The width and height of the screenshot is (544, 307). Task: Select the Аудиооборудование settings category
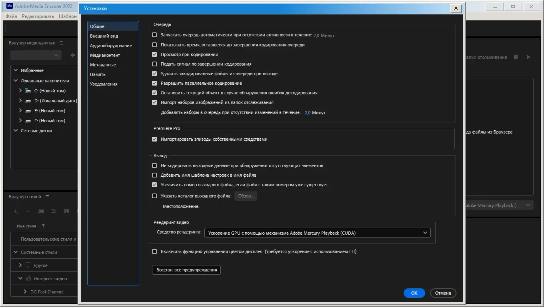click(x=113, y=46)
